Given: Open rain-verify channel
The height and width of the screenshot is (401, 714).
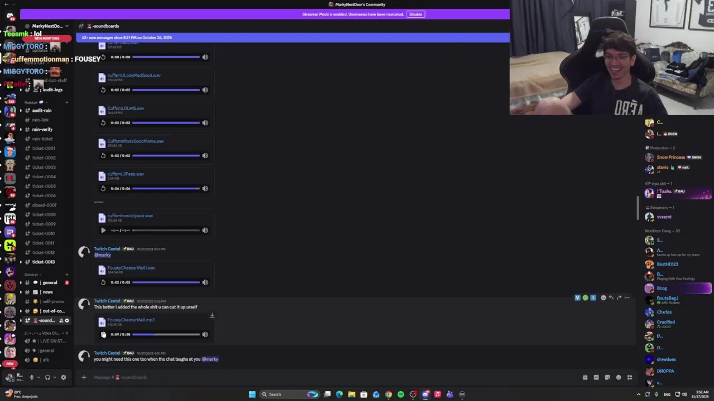Looking at the screenshot, I should click(x=44, y=129).
